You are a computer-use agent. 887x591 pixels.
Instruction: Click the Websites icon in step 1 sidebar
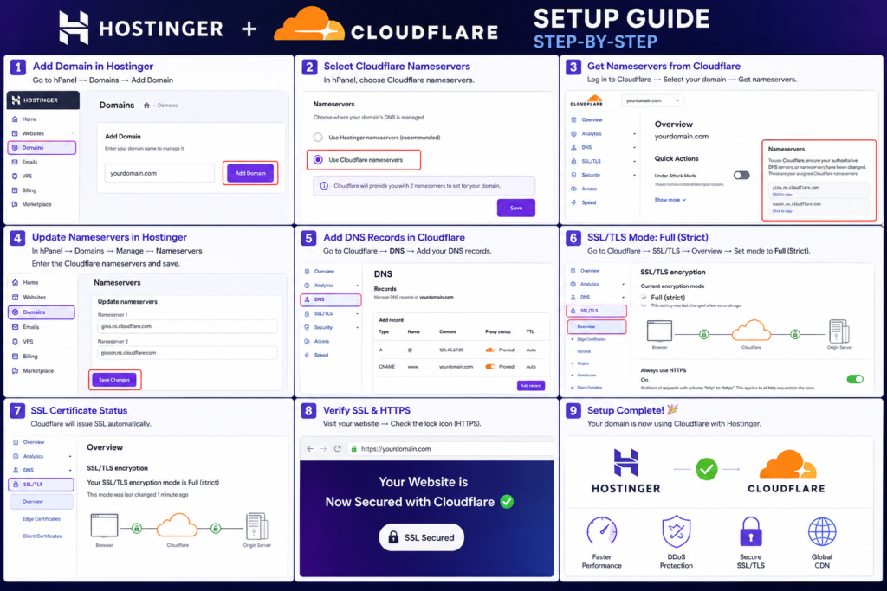tap(15, 133)
